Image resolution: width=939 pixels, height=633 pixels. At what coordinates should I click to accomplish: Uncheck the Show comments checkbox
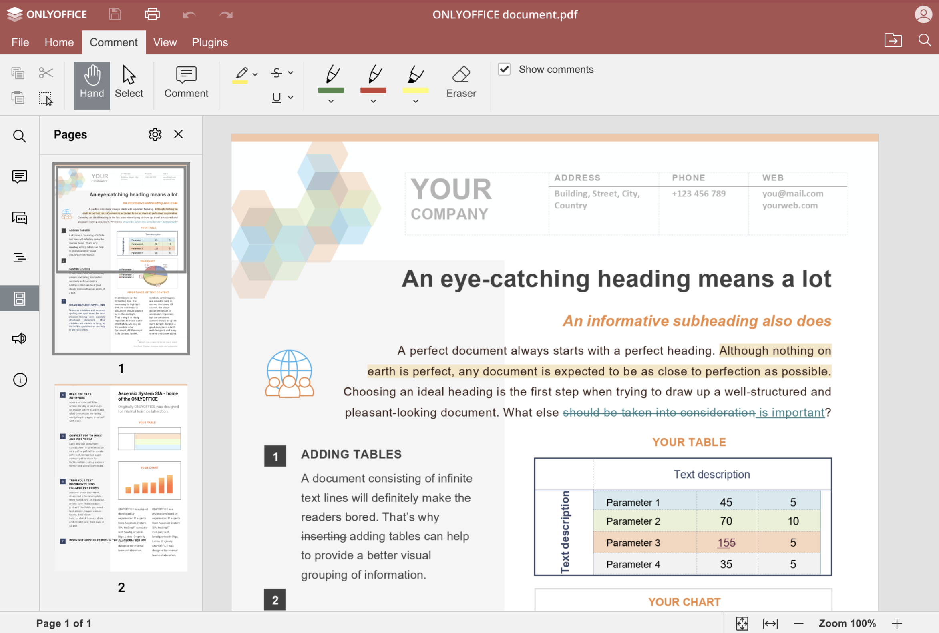tap(504, 69)
